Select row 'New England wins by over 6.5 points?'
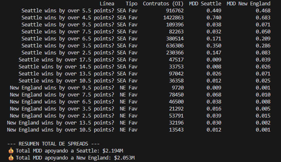This screenshot has width=281, height=162. 140,101
